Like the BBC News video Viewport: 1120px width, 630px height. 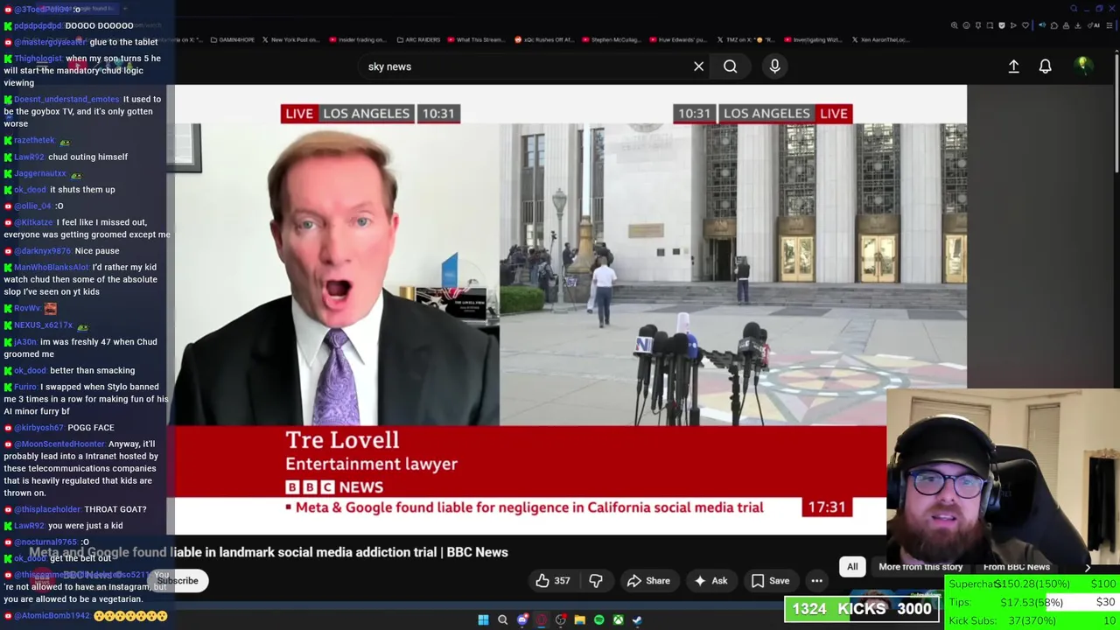(x=554, y=580)
